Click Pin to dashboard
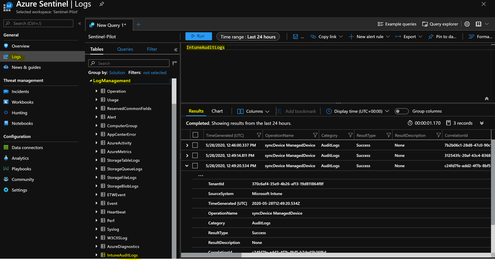Screen dimensions: 495x260 tap(442, 37)
